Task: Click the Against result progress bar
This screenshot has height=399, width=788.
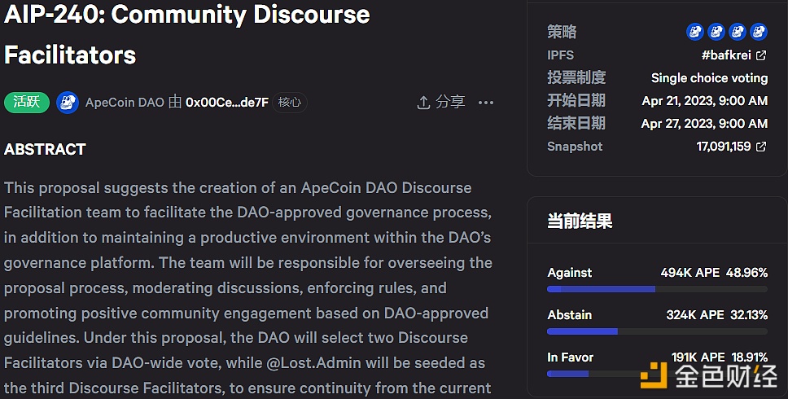Action: click(x=657, y=289)
